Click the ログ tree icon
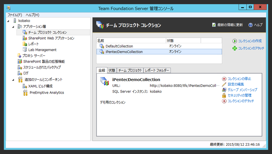This screenshot has height=154, width=272. (x=20, y=73)
